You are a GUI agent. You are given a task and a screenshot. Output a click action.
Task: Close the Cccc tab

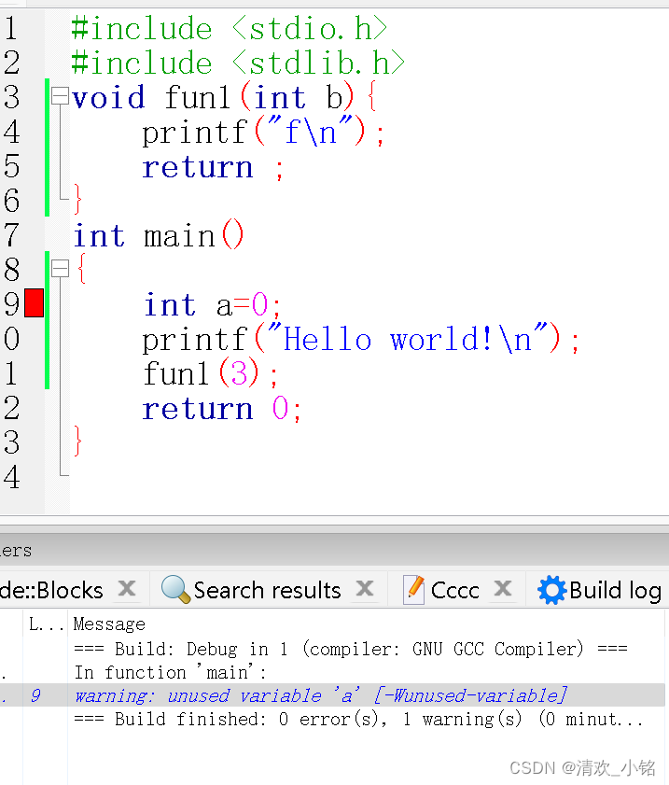pyautogui.click(x=502, y=588)
